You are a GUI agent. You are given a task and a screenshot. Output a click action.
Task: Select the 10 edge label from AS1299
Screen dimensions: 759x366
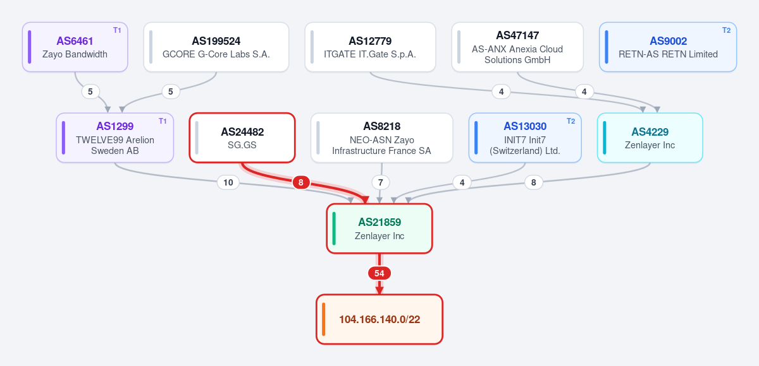(x=228, y=182)
